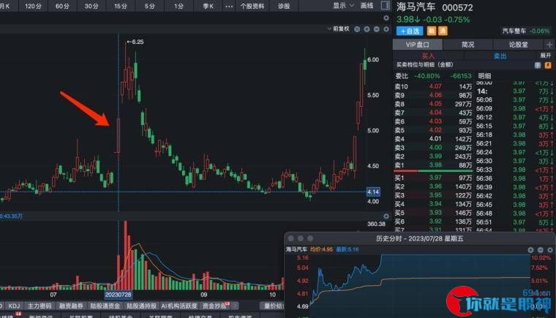
Task: Click 买5 row at 3.93
Action: click(x=433, y=213)
